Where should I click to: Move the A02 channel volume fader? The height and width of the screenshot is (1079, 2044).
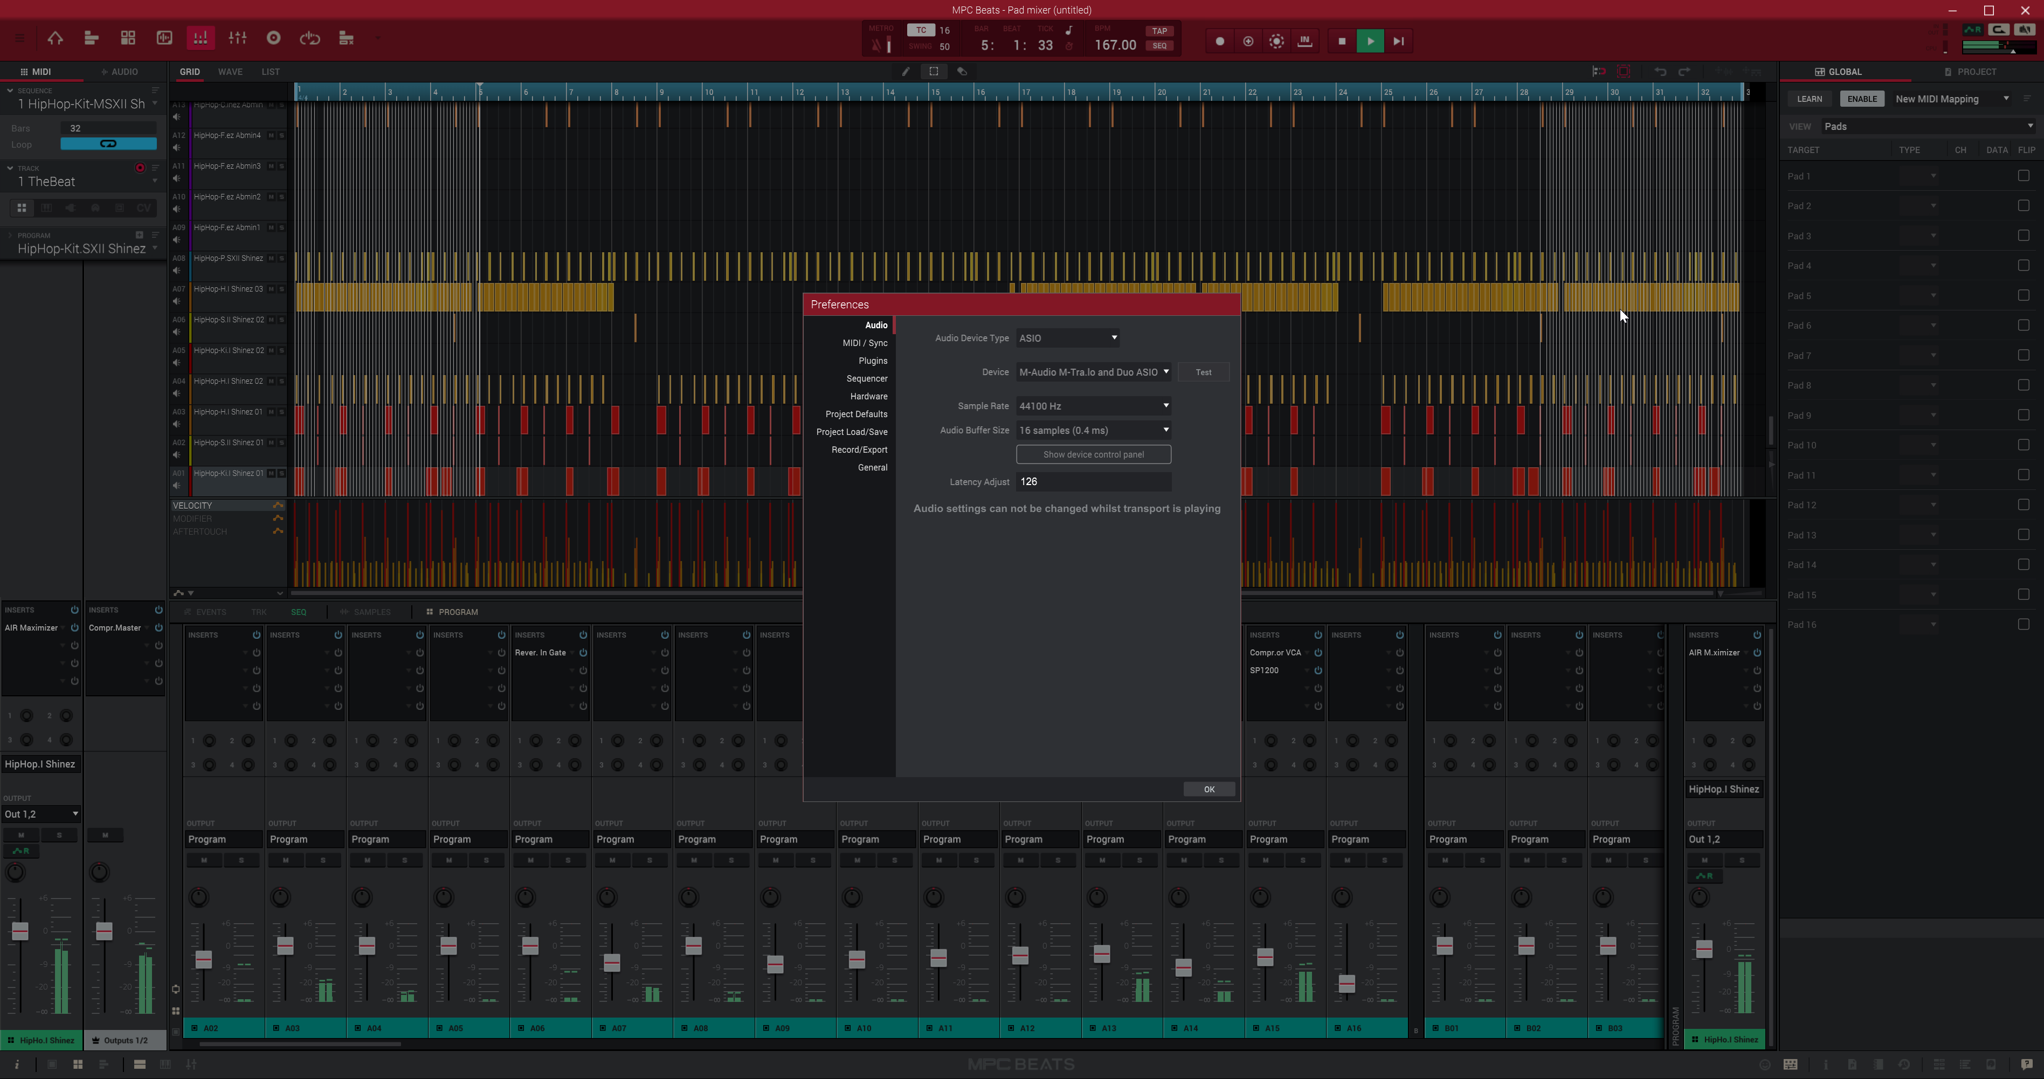click(x=203, y=960)
